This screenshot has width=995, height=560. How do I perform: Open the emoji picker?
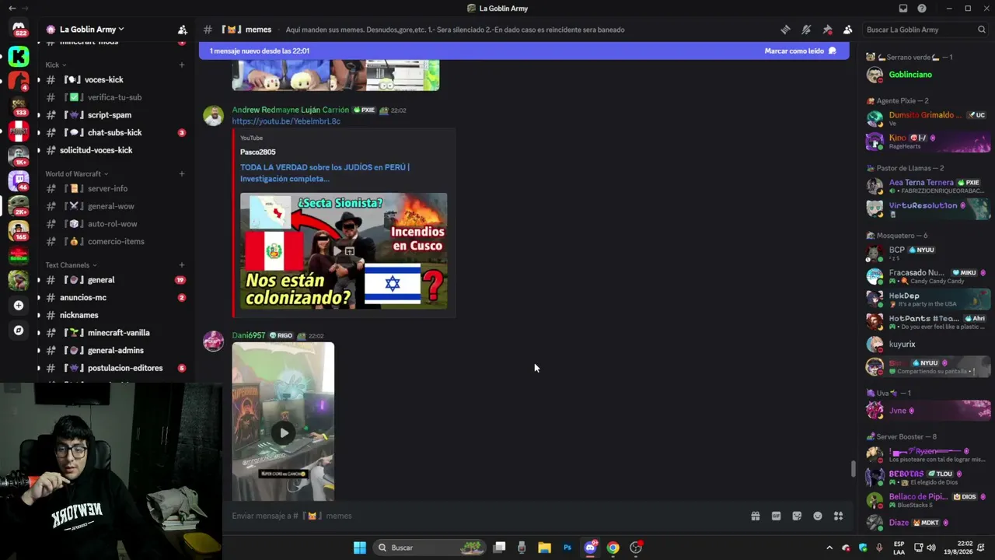[x=818, y=516]
